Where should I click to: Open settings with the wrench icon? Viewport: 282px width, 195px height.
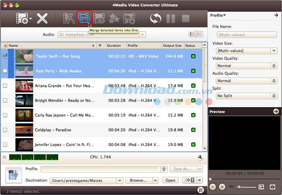coord(200,157)
